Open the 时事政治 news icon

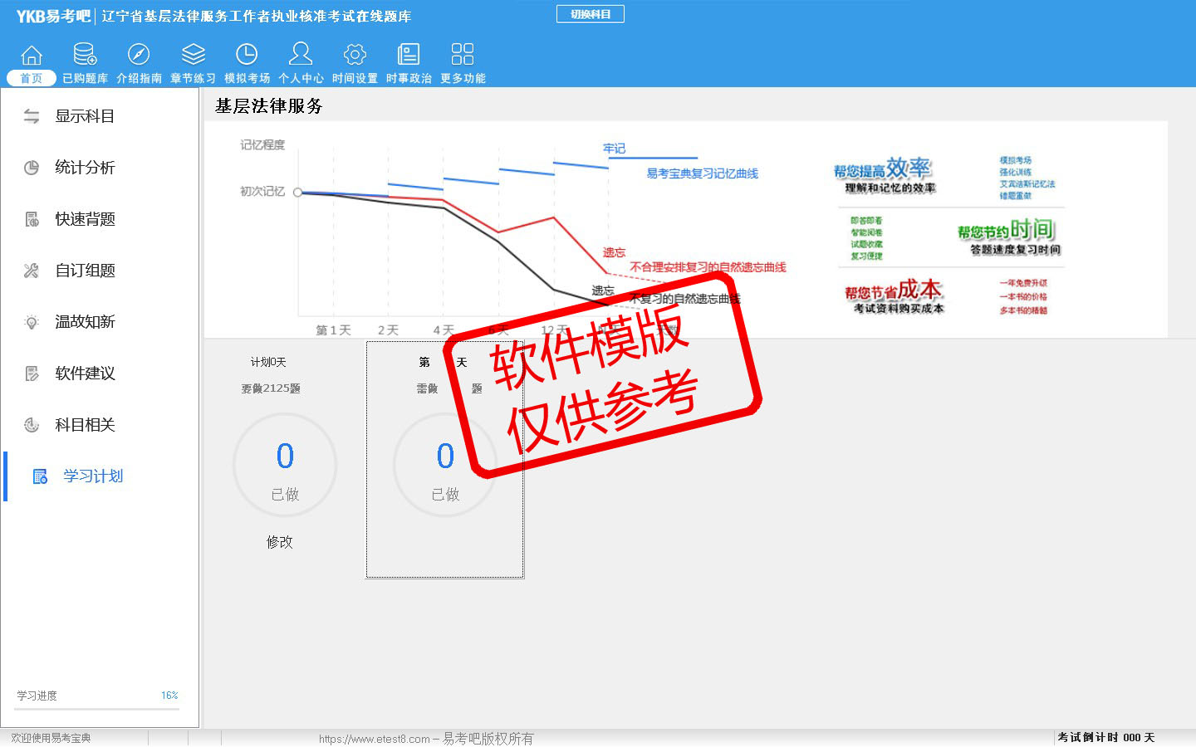(409, 56)
